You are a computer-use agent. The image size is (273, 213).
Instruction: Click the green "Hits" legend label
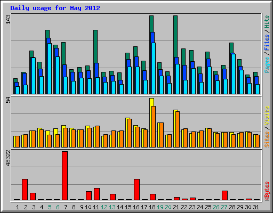(267, 22)
